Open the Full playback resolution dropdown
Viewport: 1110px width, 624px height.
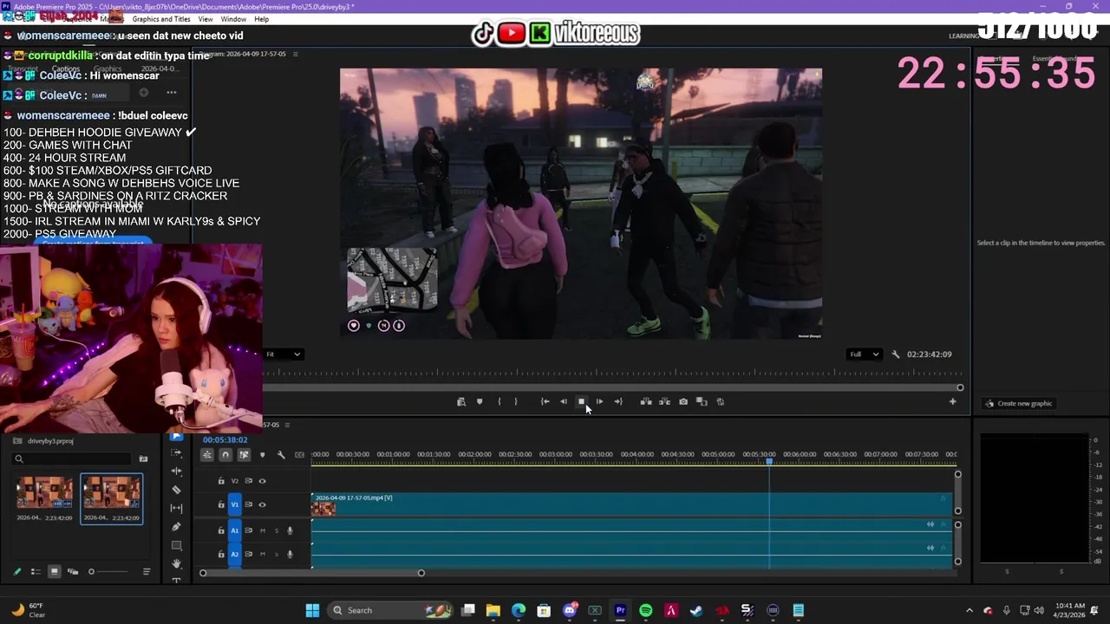pos(864,354)
